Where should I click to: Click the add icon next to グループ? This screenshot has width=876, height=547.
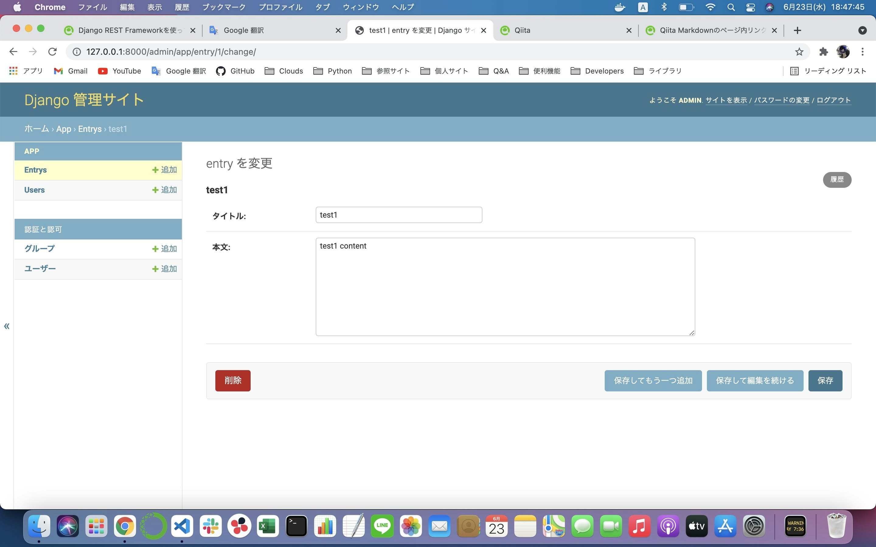pyautogui.click(x=155, y=249)
